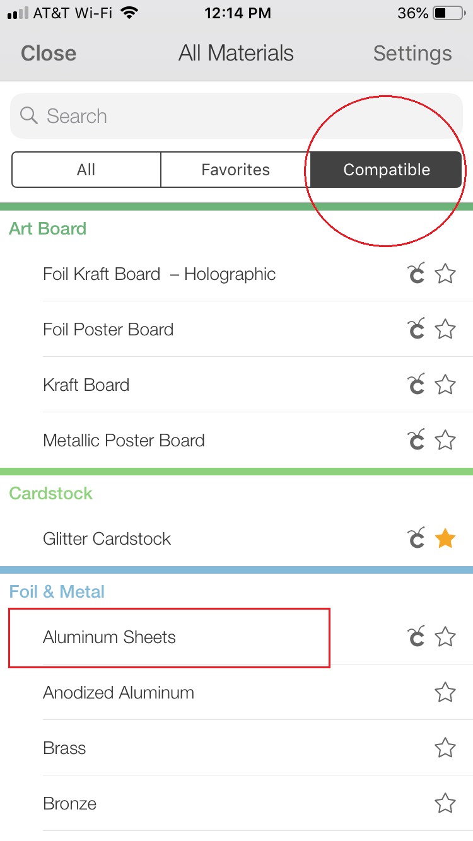Unfavorite Glitter Cardstock by tapping its star
Screen dimensions: 473x841
[445, 538]
